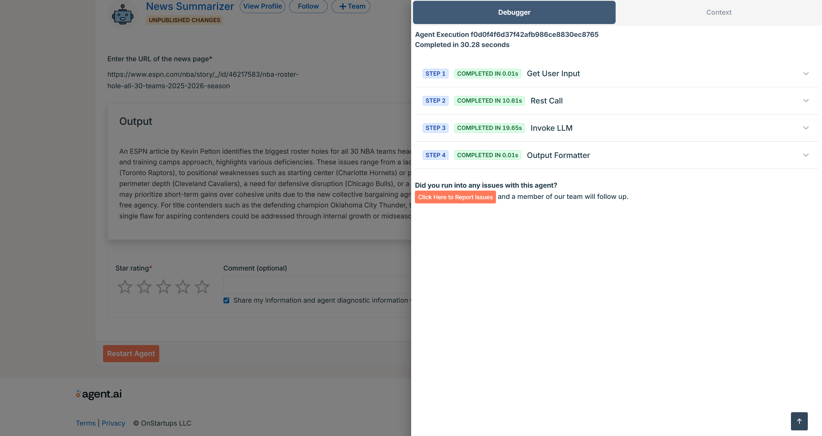The image size is (822, 436).
Task: Rate the agent one star
Action: (125, 287)
